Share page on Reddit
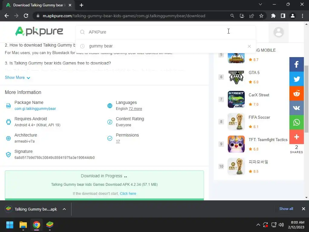Screen dimensions: 309x232 click(296, 93)
